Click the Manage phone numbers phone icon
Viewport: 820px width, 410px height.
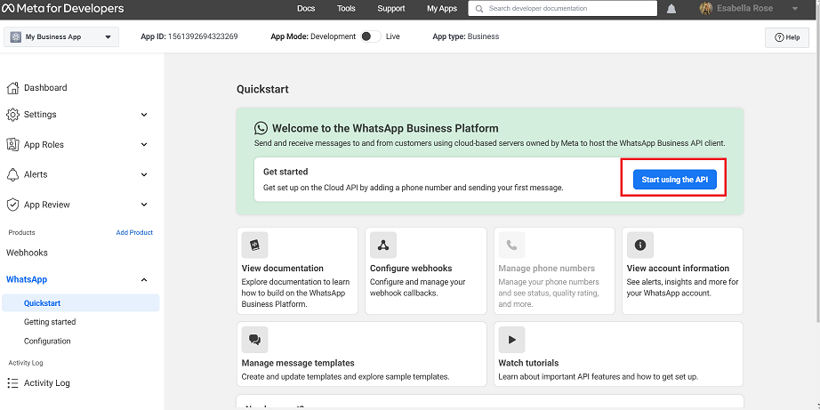pyautogui.click(x=511, y=245)
